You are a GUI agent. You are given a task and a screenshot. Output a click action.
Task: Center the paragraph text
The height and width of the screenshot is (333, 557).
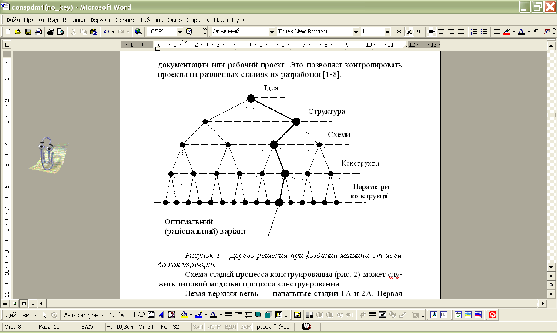click(x=441, y=32)
